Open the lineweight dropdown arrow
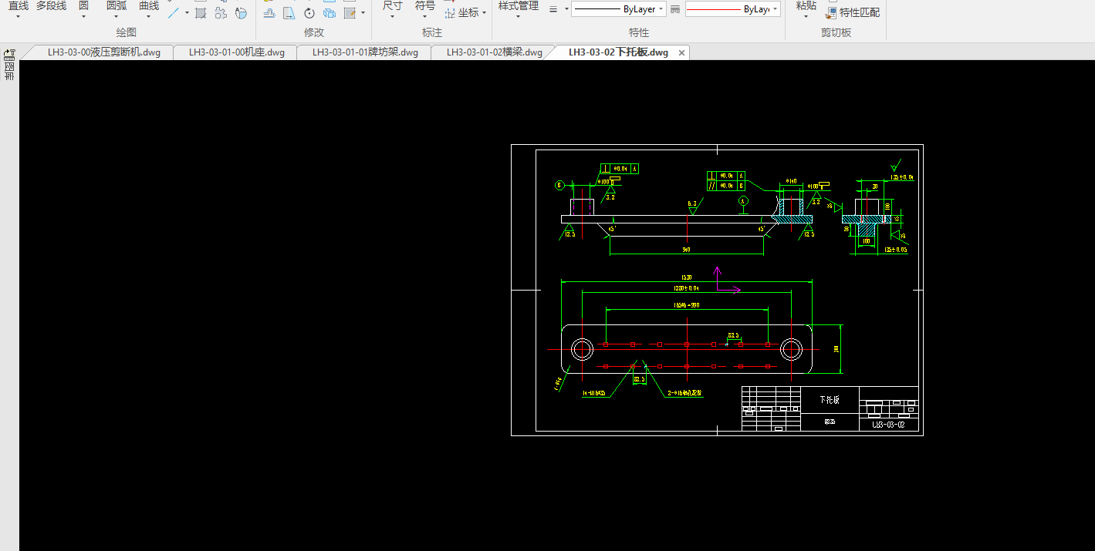 (x=566, y=9)
